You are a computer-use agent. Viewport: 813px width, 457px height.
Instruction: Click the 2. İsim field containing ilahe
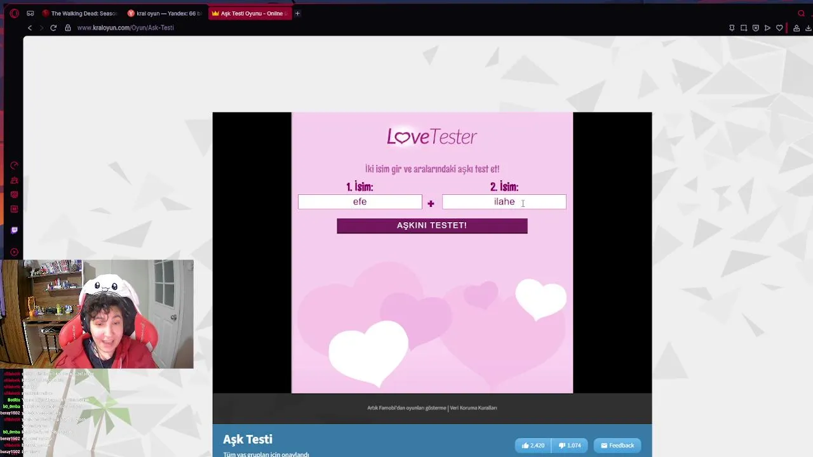point(504,202)
